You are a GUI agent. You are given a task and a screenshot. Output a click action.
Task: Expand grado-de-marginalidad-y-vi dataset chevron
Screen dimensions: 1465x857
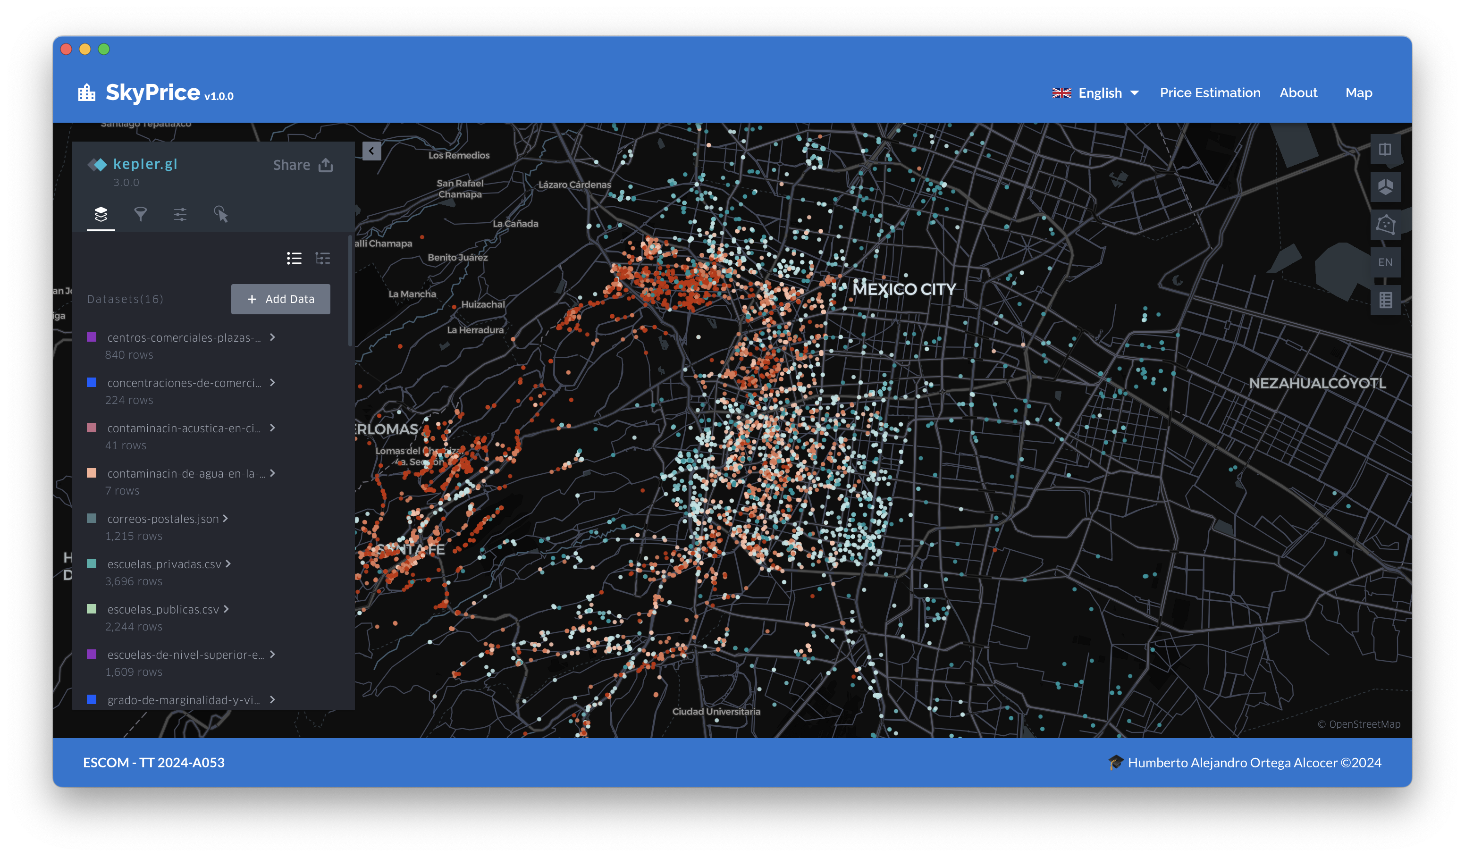coord(272,699)
